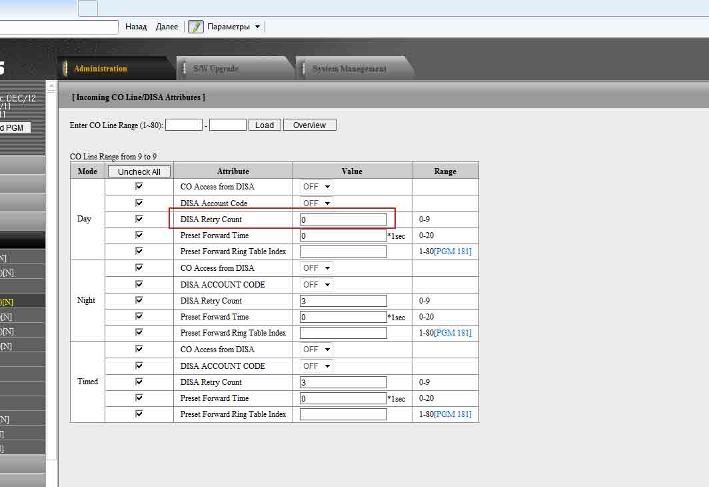Expand the Day DISA Account Code dropdown
709x487 pixels.
pyautogui.click(x=317, y=203)
